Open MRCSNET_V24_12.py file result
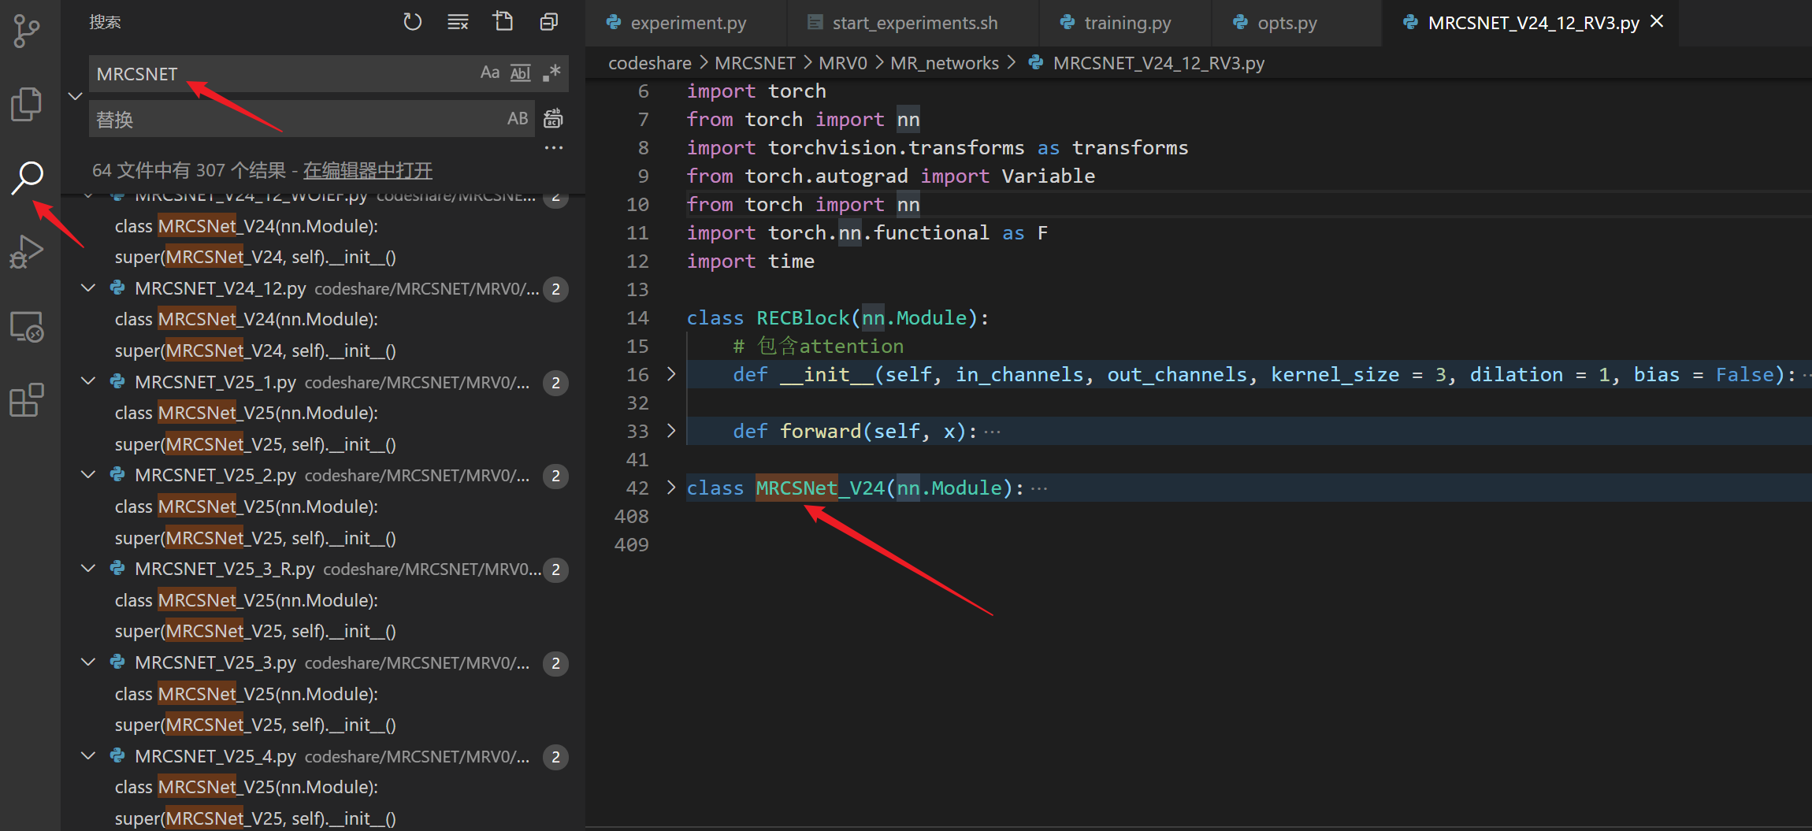This screenshot has height=831, width=1812. pos(221,288)
